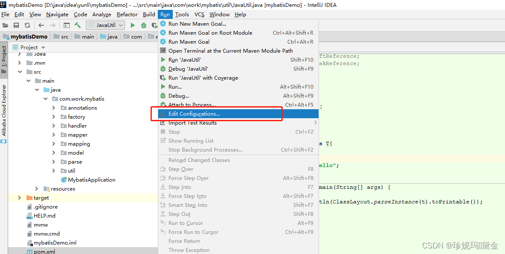The height and width of the screenshot is (254, 505).
Task: Click the .gitignore file icon
Action: (30, 207)
